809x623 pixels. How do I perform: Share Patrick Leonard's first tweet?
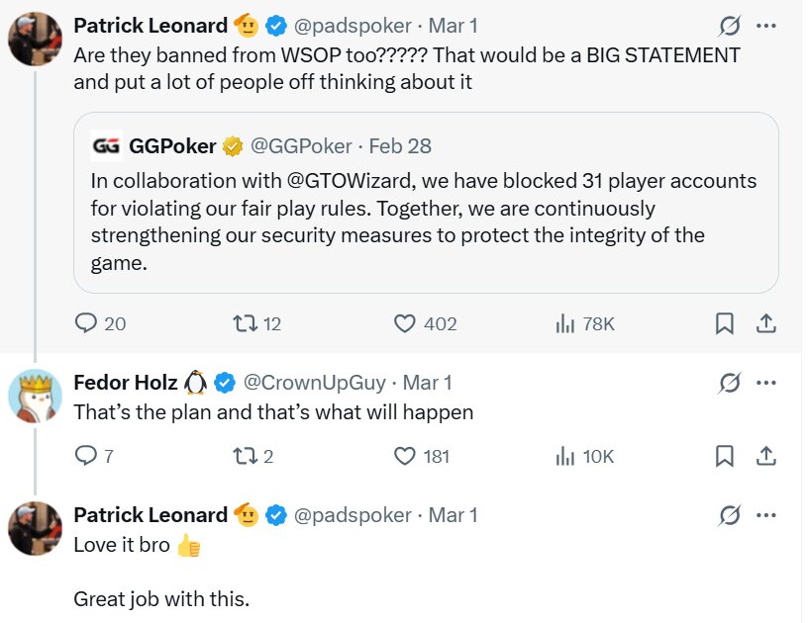tap(764, 323)
